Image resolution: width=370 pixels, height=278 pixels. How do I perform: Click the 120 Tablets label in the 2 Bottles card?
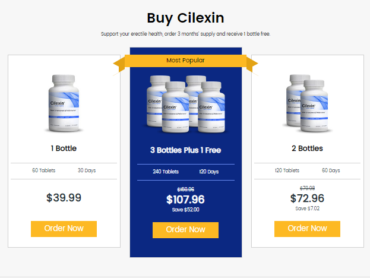coord(287,170)
